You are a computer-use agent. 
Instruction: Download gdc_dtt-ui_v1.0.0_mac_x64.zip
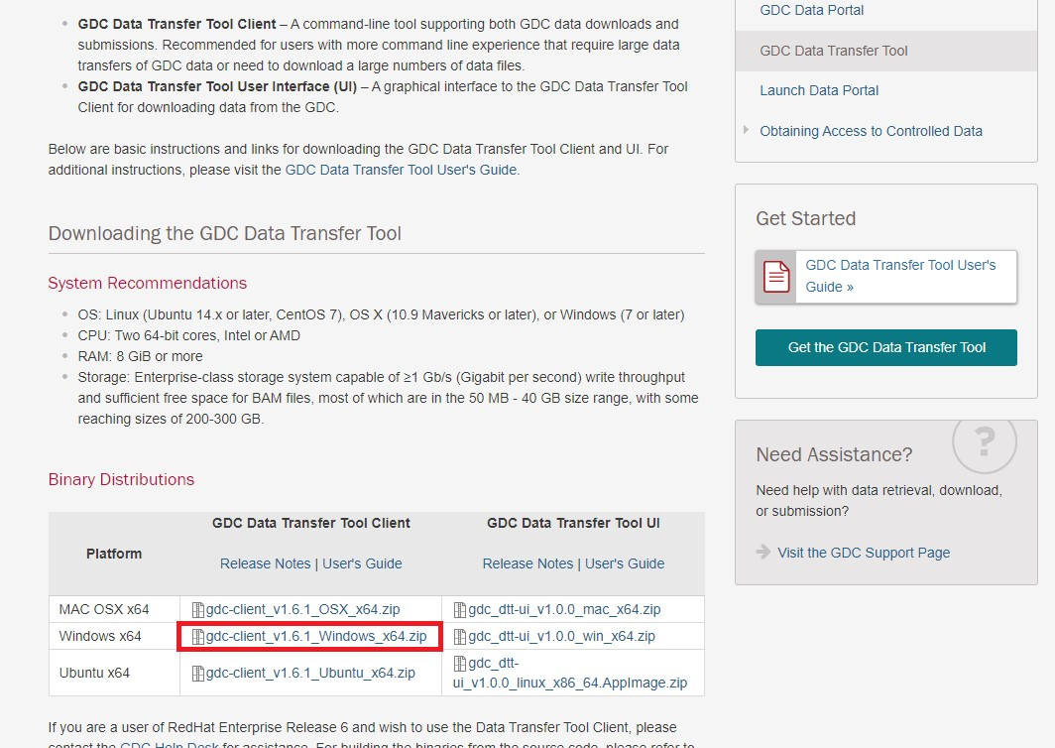coord(564,609)
